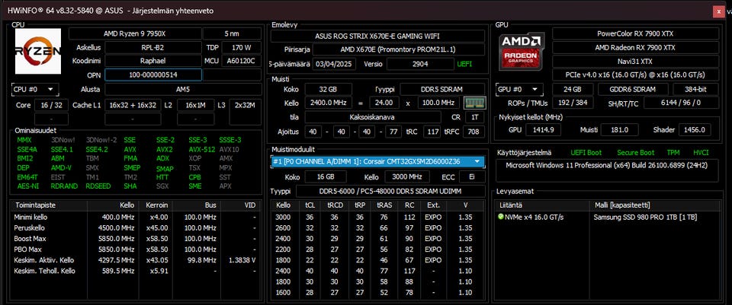Open the GPU #0 selector dropdown

coord(520,90)
